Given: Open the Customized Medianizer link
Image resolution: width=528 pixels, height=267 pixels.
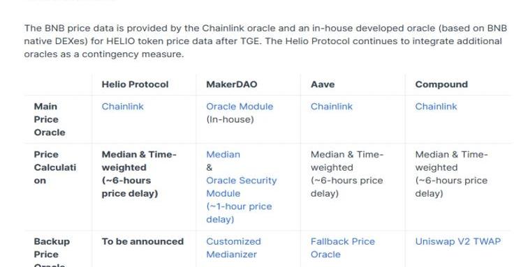Looking at the screenshot, I should 233,248.
